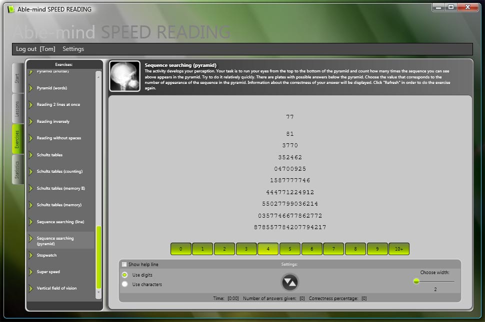Click the pyramid row 352462
485x322 pixels.
[290, 157]
